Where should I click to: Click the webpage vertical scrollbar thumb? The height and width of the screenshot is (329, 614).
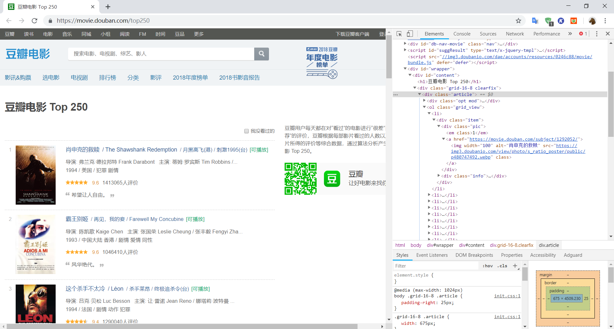coord(389,57)
